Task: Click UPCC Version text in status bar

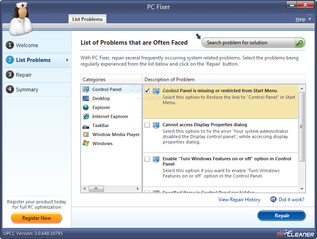Action: [x=33, y=233]
